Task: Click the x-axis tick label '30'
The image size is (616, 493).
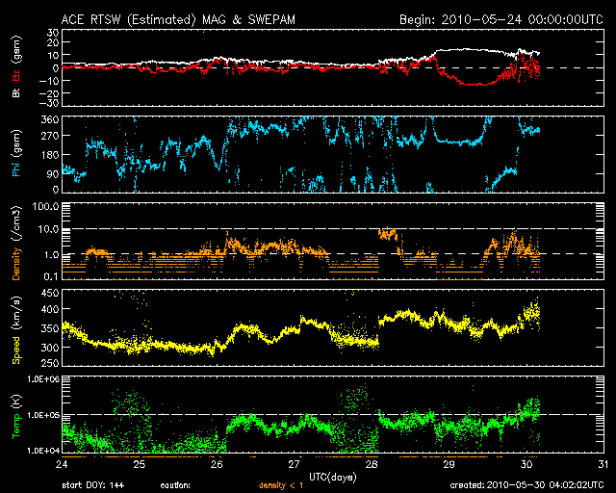Action: (x=526, y=465)
